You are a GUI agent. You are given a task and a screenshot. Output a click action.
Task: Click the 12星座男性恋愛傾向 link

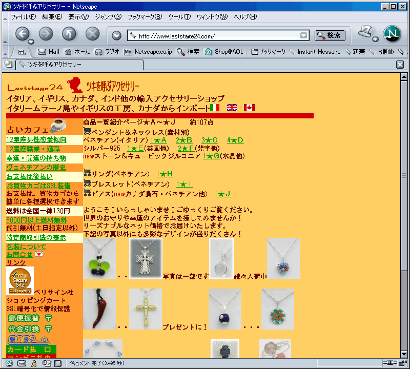[36, 139]
